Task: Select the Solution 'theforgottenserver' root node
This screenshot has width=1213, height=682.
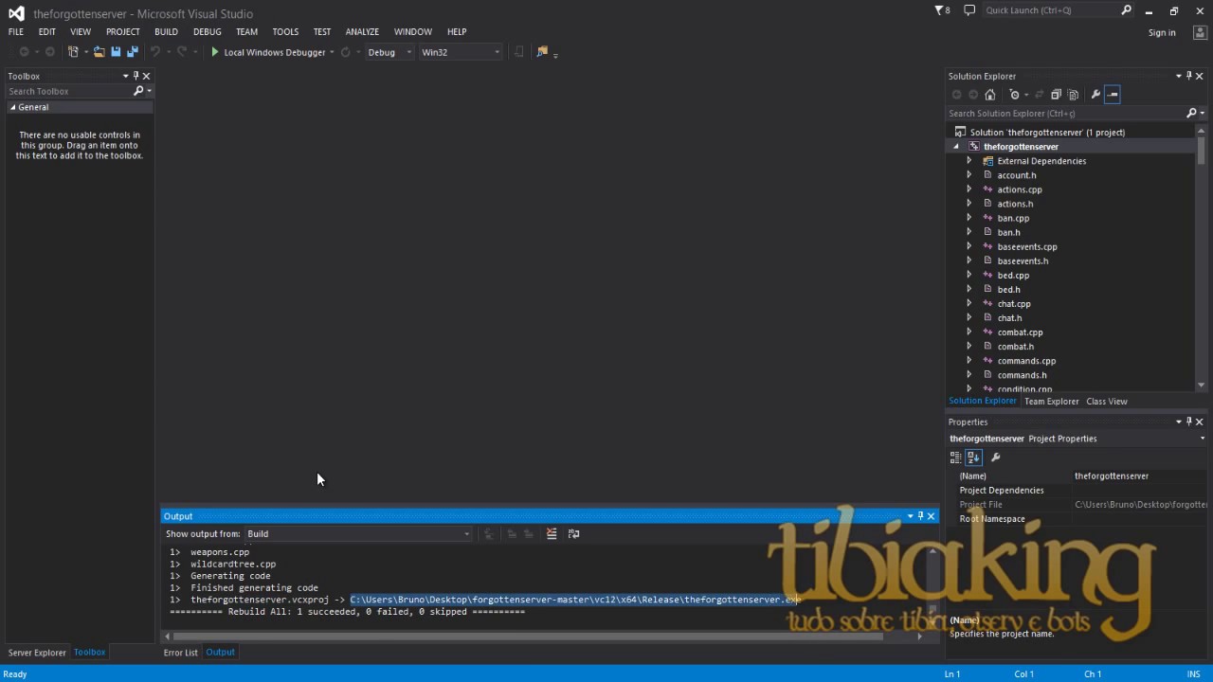Action: pyautogui.click(x=1047, y=133)
